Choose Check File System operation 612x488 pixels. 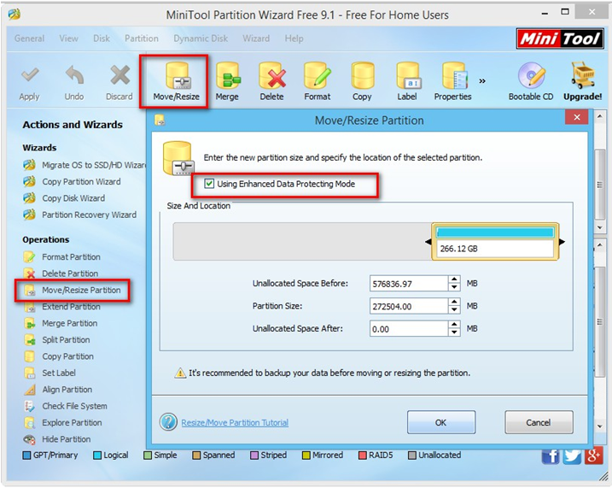(65, 406)
